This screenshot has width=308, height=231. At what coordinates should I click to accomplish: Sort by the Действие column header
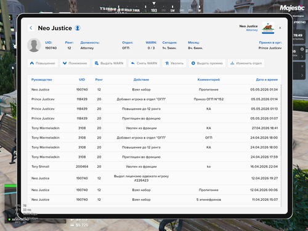tap(141, 79)
